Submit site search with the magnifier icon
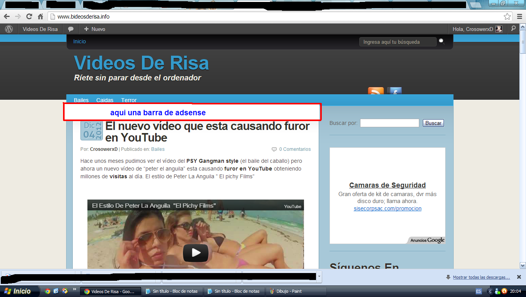526x297 pixels. 441,41
